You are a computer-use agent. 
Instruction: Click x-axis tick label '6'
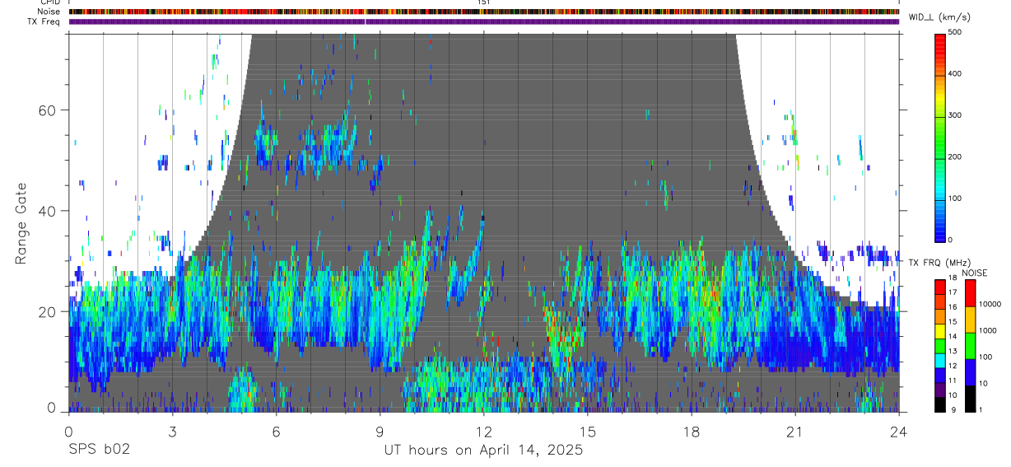[x=276, y=432]
